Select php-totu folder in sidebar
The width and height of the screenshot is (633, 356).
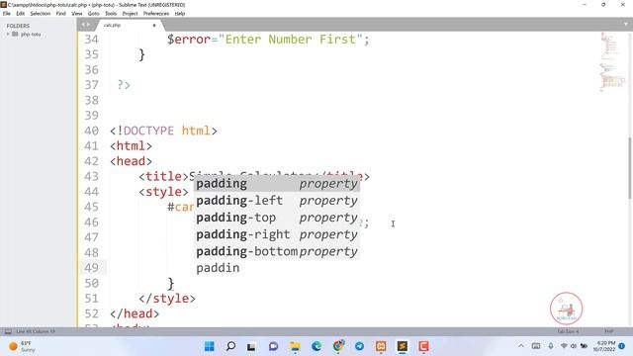tap(31, 35)
